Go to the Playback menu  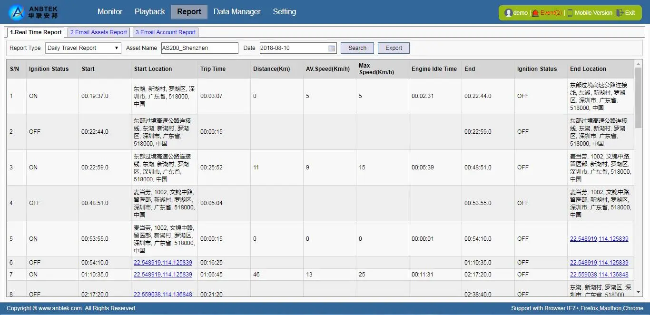pos(149,12)
